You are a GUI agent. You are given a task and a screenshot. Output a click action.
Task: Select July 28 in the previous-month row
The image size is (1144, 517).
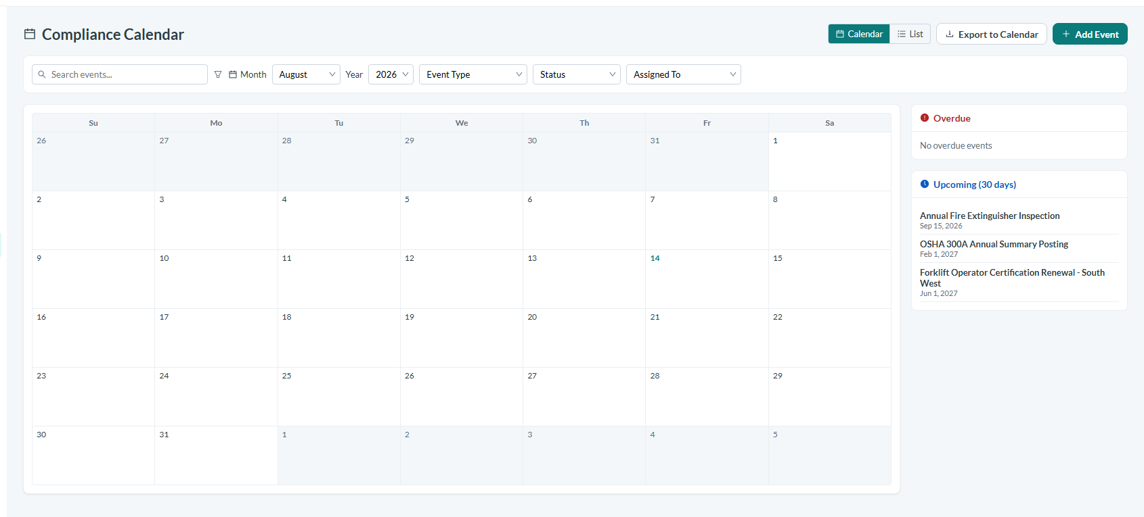click(x=339, y=162)
